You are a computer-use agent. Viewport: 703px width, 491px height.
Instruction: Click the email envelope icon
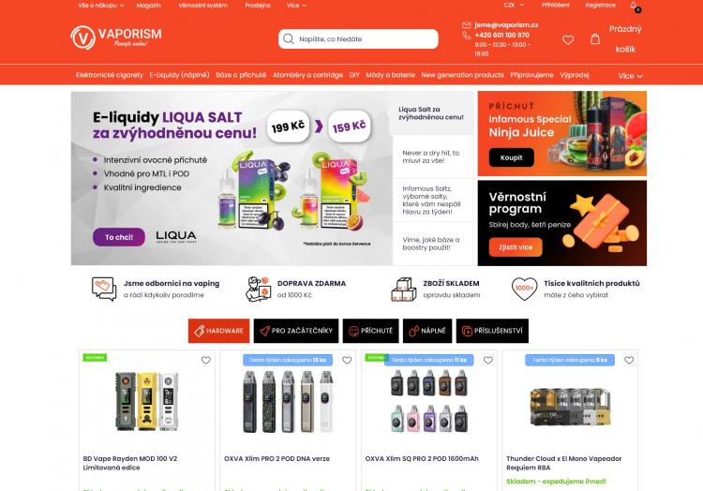click(x=466, y=25)
